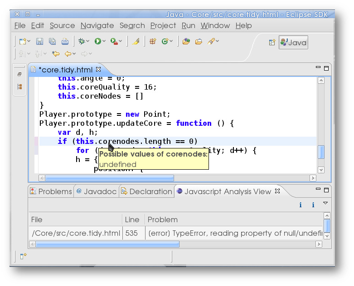Expand the Run launch dropdown arrow
The image size is (354, 286).
coord(104,41)
